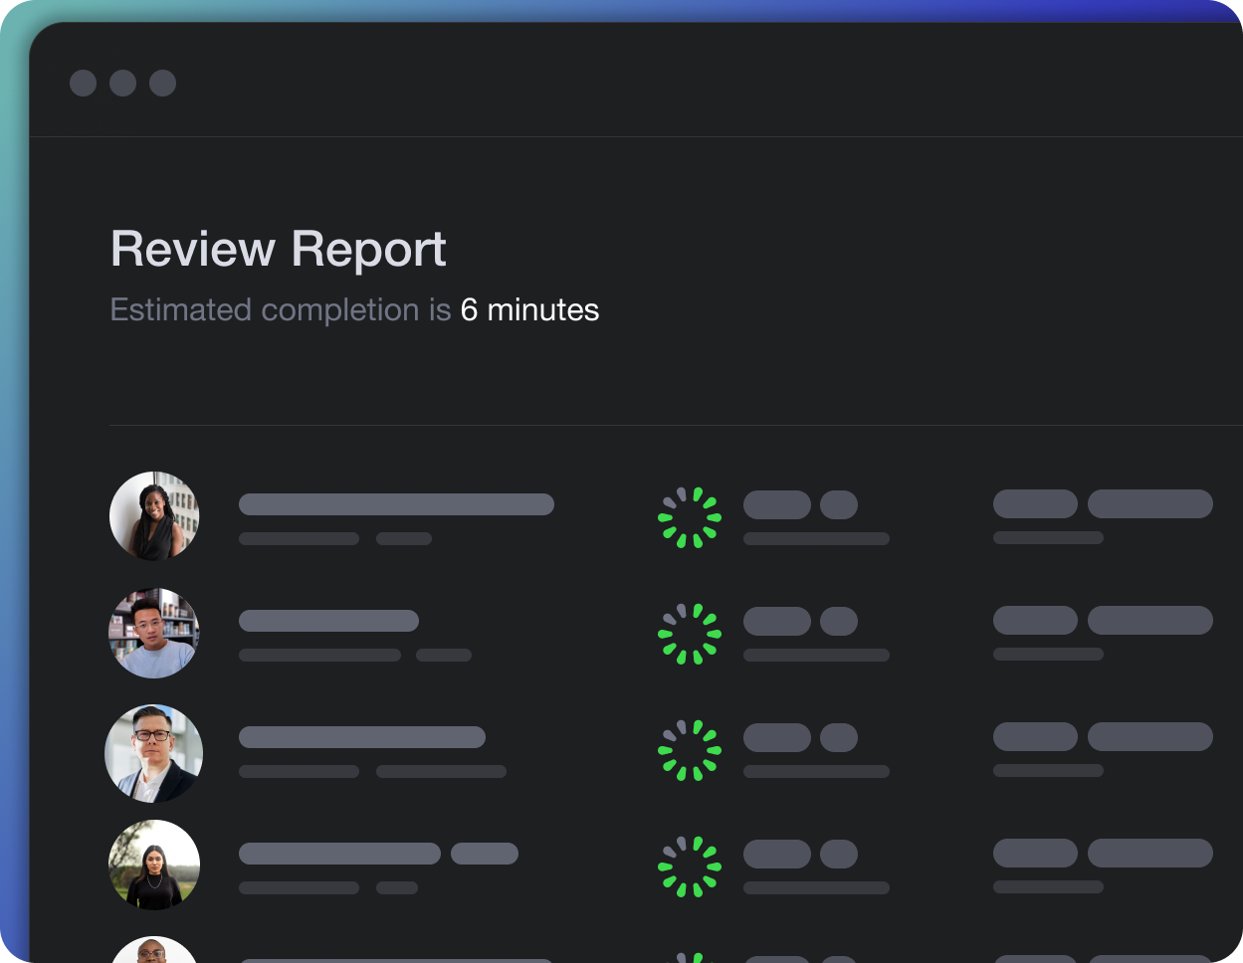Click the second row's name placeholder bar
Image resolution: width=1243 pixels, height=963 pixels.
pos(328,621)
